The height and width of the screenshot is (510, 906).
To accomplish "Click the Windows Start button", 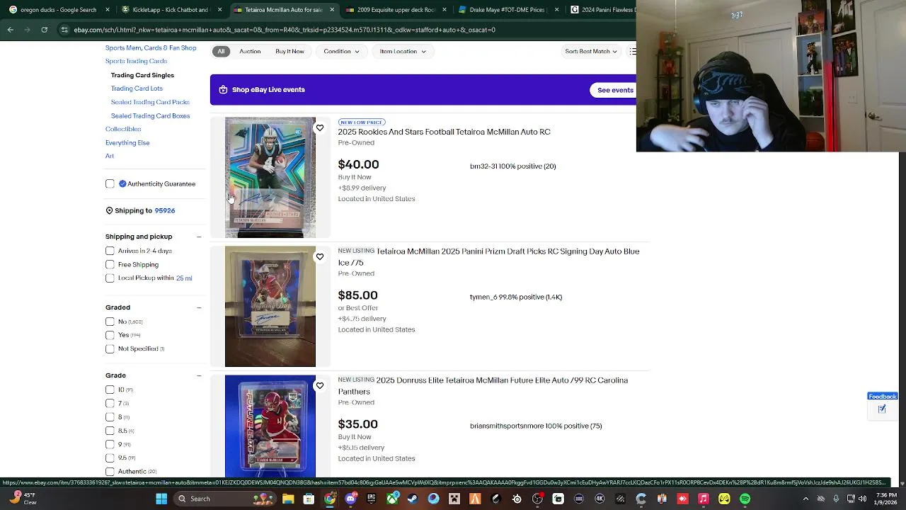I will coord(161,499).
